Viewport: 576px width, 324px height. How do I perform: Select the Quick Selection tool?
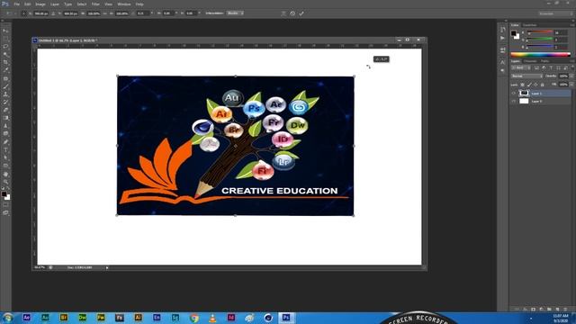pos(5,54)
